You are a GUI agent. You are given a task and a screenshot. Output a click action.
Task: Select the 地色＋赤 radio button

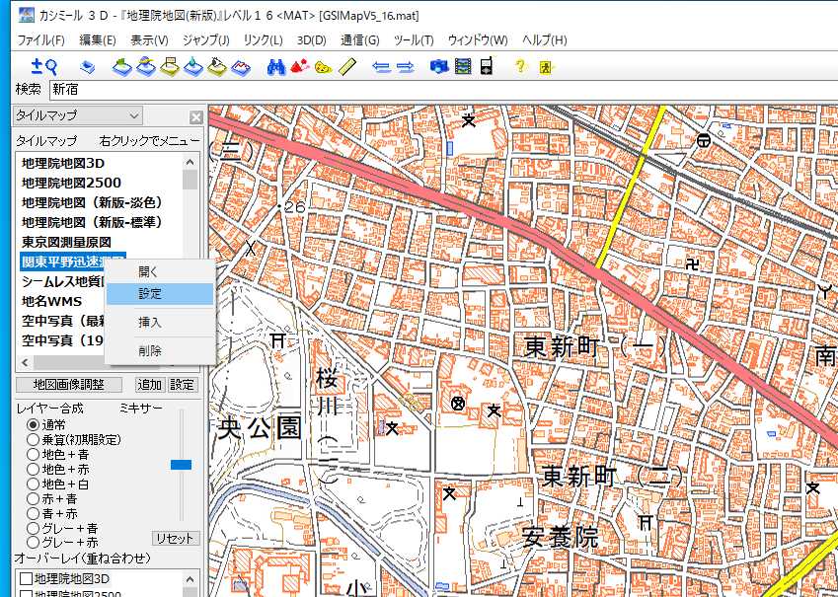coord(34,470)
